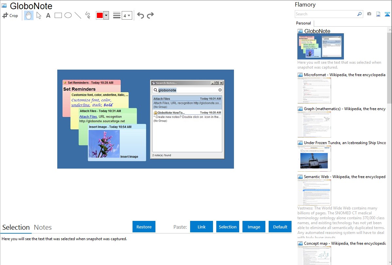The height and width of the screenshot is (265, 392).
Task: Focus the Flamory search field
Action: click(326, 14)
